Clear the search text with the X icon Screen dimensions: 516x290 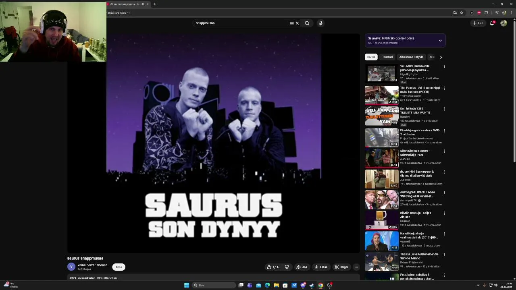(x=297, y=23)
